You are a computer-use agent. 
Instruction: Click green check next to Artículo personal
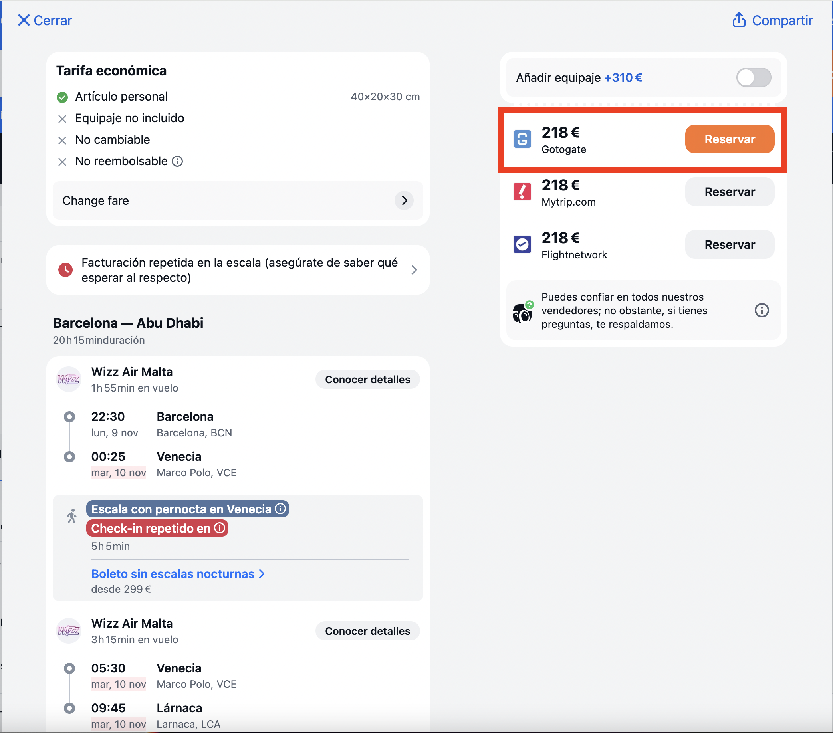(62, 97)
